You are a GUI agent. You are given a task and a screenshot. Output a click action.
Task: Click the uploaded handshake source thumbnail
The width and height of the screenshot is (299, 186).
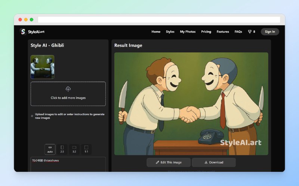pyautogui.click(x=42, y=67)
